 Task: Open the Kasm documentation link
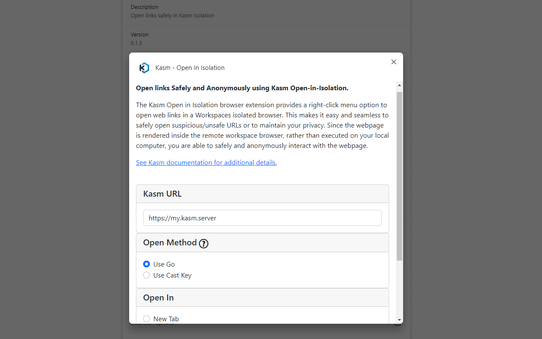[206, 163]
